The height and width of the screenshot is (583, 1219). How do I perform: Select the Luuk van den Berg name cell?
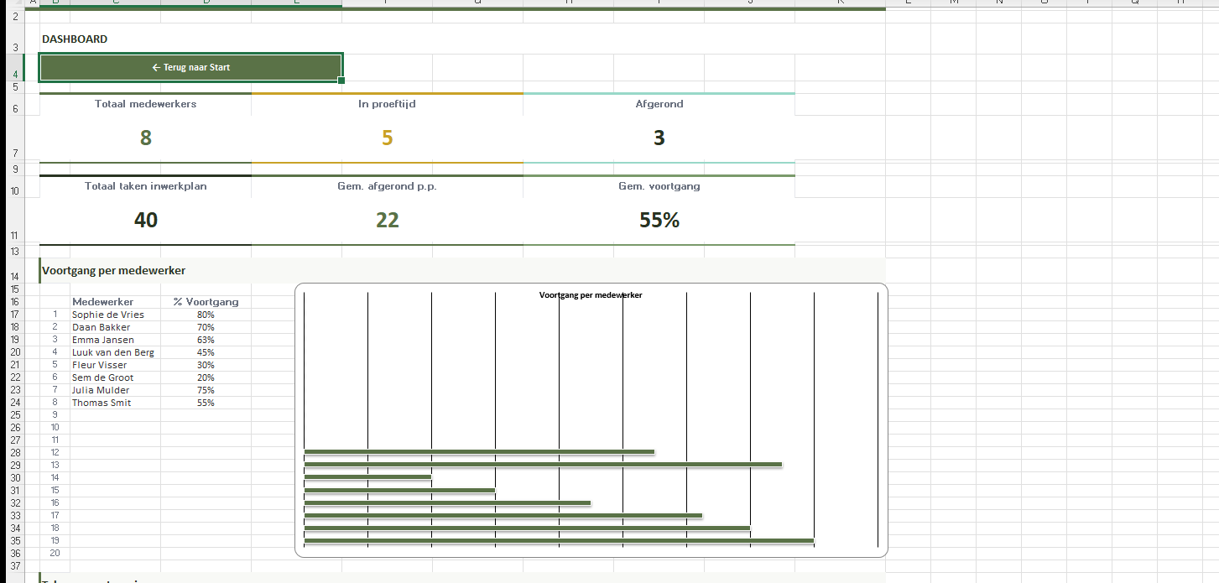pyautogui.click(x=112, y=352)
